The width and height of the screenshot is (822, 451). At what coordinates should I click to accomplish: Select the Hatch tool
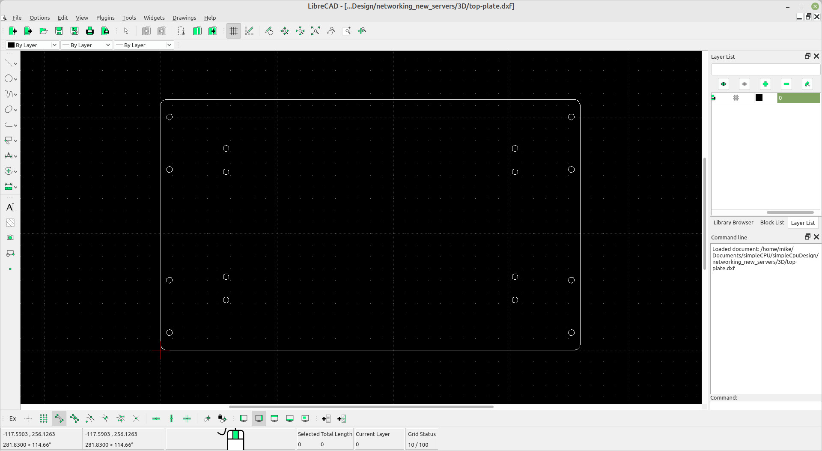click(x=10, y=223)
